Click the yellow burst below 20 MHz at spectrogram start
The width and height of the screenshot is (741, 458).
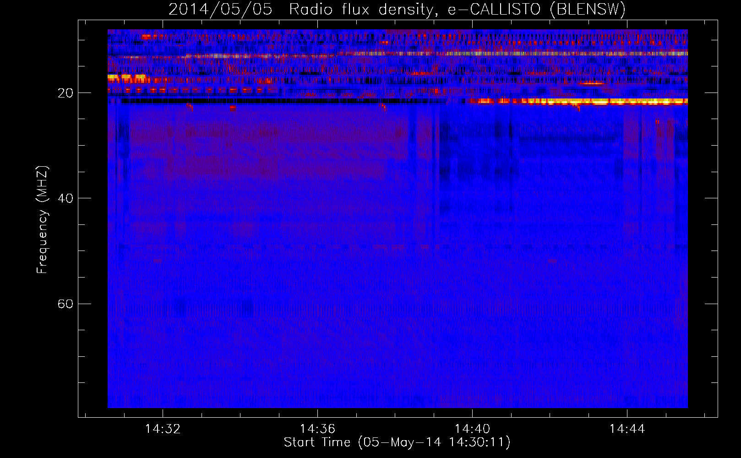[x=126, y=78]
